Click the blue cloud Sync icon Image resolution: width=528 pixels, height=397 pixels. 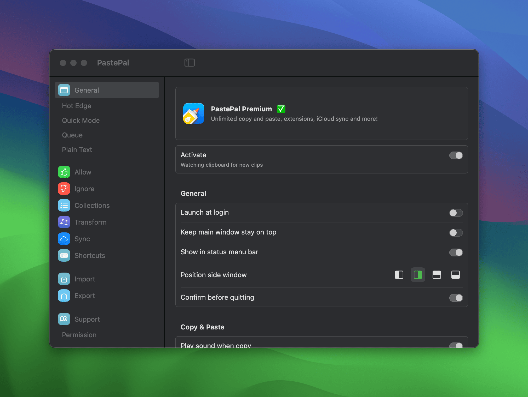[x=64, y=239]
